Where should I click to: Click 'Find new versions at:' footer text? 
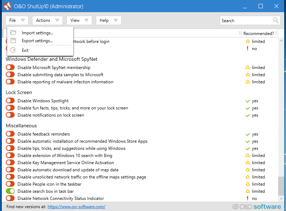tap(26, 207)
